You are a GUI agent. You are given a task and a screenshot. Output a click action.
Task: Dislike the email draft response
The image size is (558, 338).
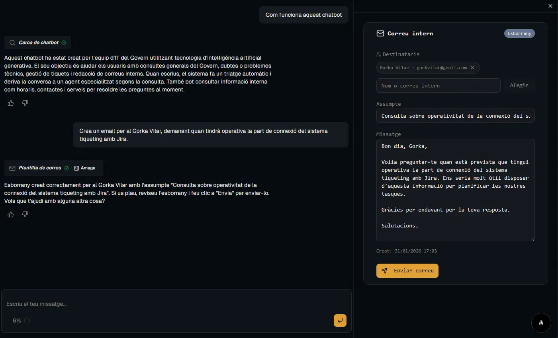pyautogui.click(x=25, y=214)
